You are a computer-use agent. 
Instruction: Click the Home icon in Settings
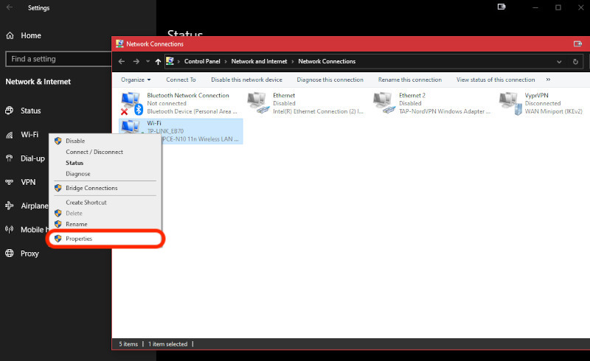click(x=10, y=35)
